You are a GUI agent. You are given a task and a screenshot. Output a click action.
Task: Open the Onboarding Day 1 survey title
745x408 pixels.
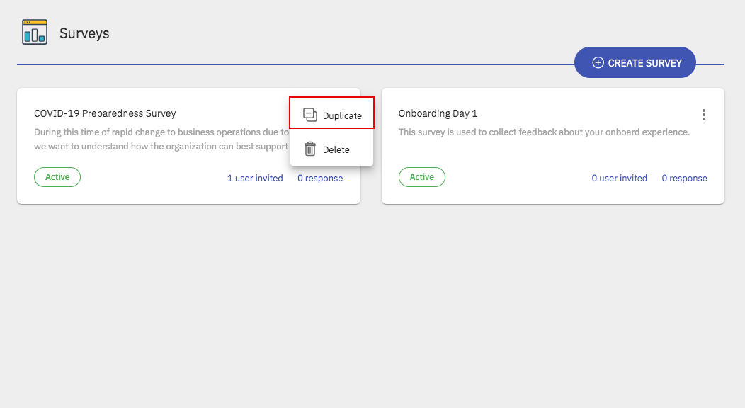pos(438,113)
